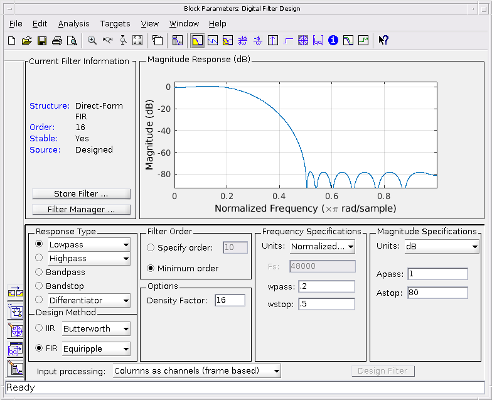
Task: Open print preview toolbar icon
Action: pyautogui.click(x=72, y=40)
